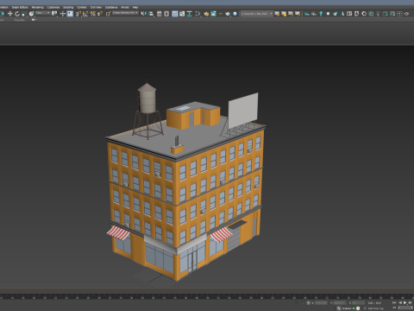This screenshot has height=311, width=414.
Task: Open Edit Named Selection Sets
Action: [x=108, y=14]
